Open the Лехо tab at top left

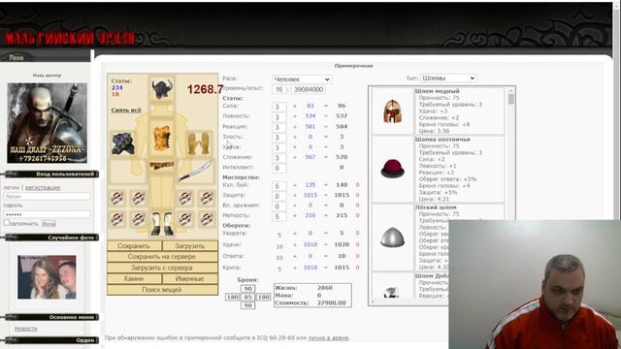(16, 58)
